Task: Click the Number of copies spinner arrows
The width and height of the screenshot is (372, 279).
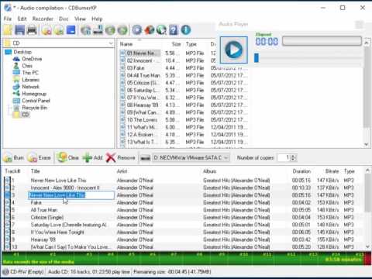Action: [x=293, y=157]
